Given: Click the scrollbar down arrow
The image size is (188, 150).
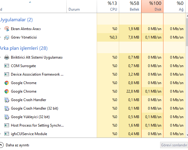Looking at the screenshot, I should (187, 135).
